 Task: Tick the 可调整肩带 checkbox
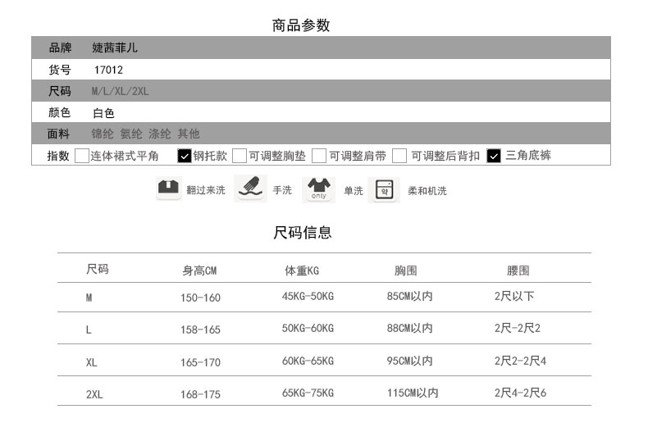pyautogui.click(x=320, y=156)
